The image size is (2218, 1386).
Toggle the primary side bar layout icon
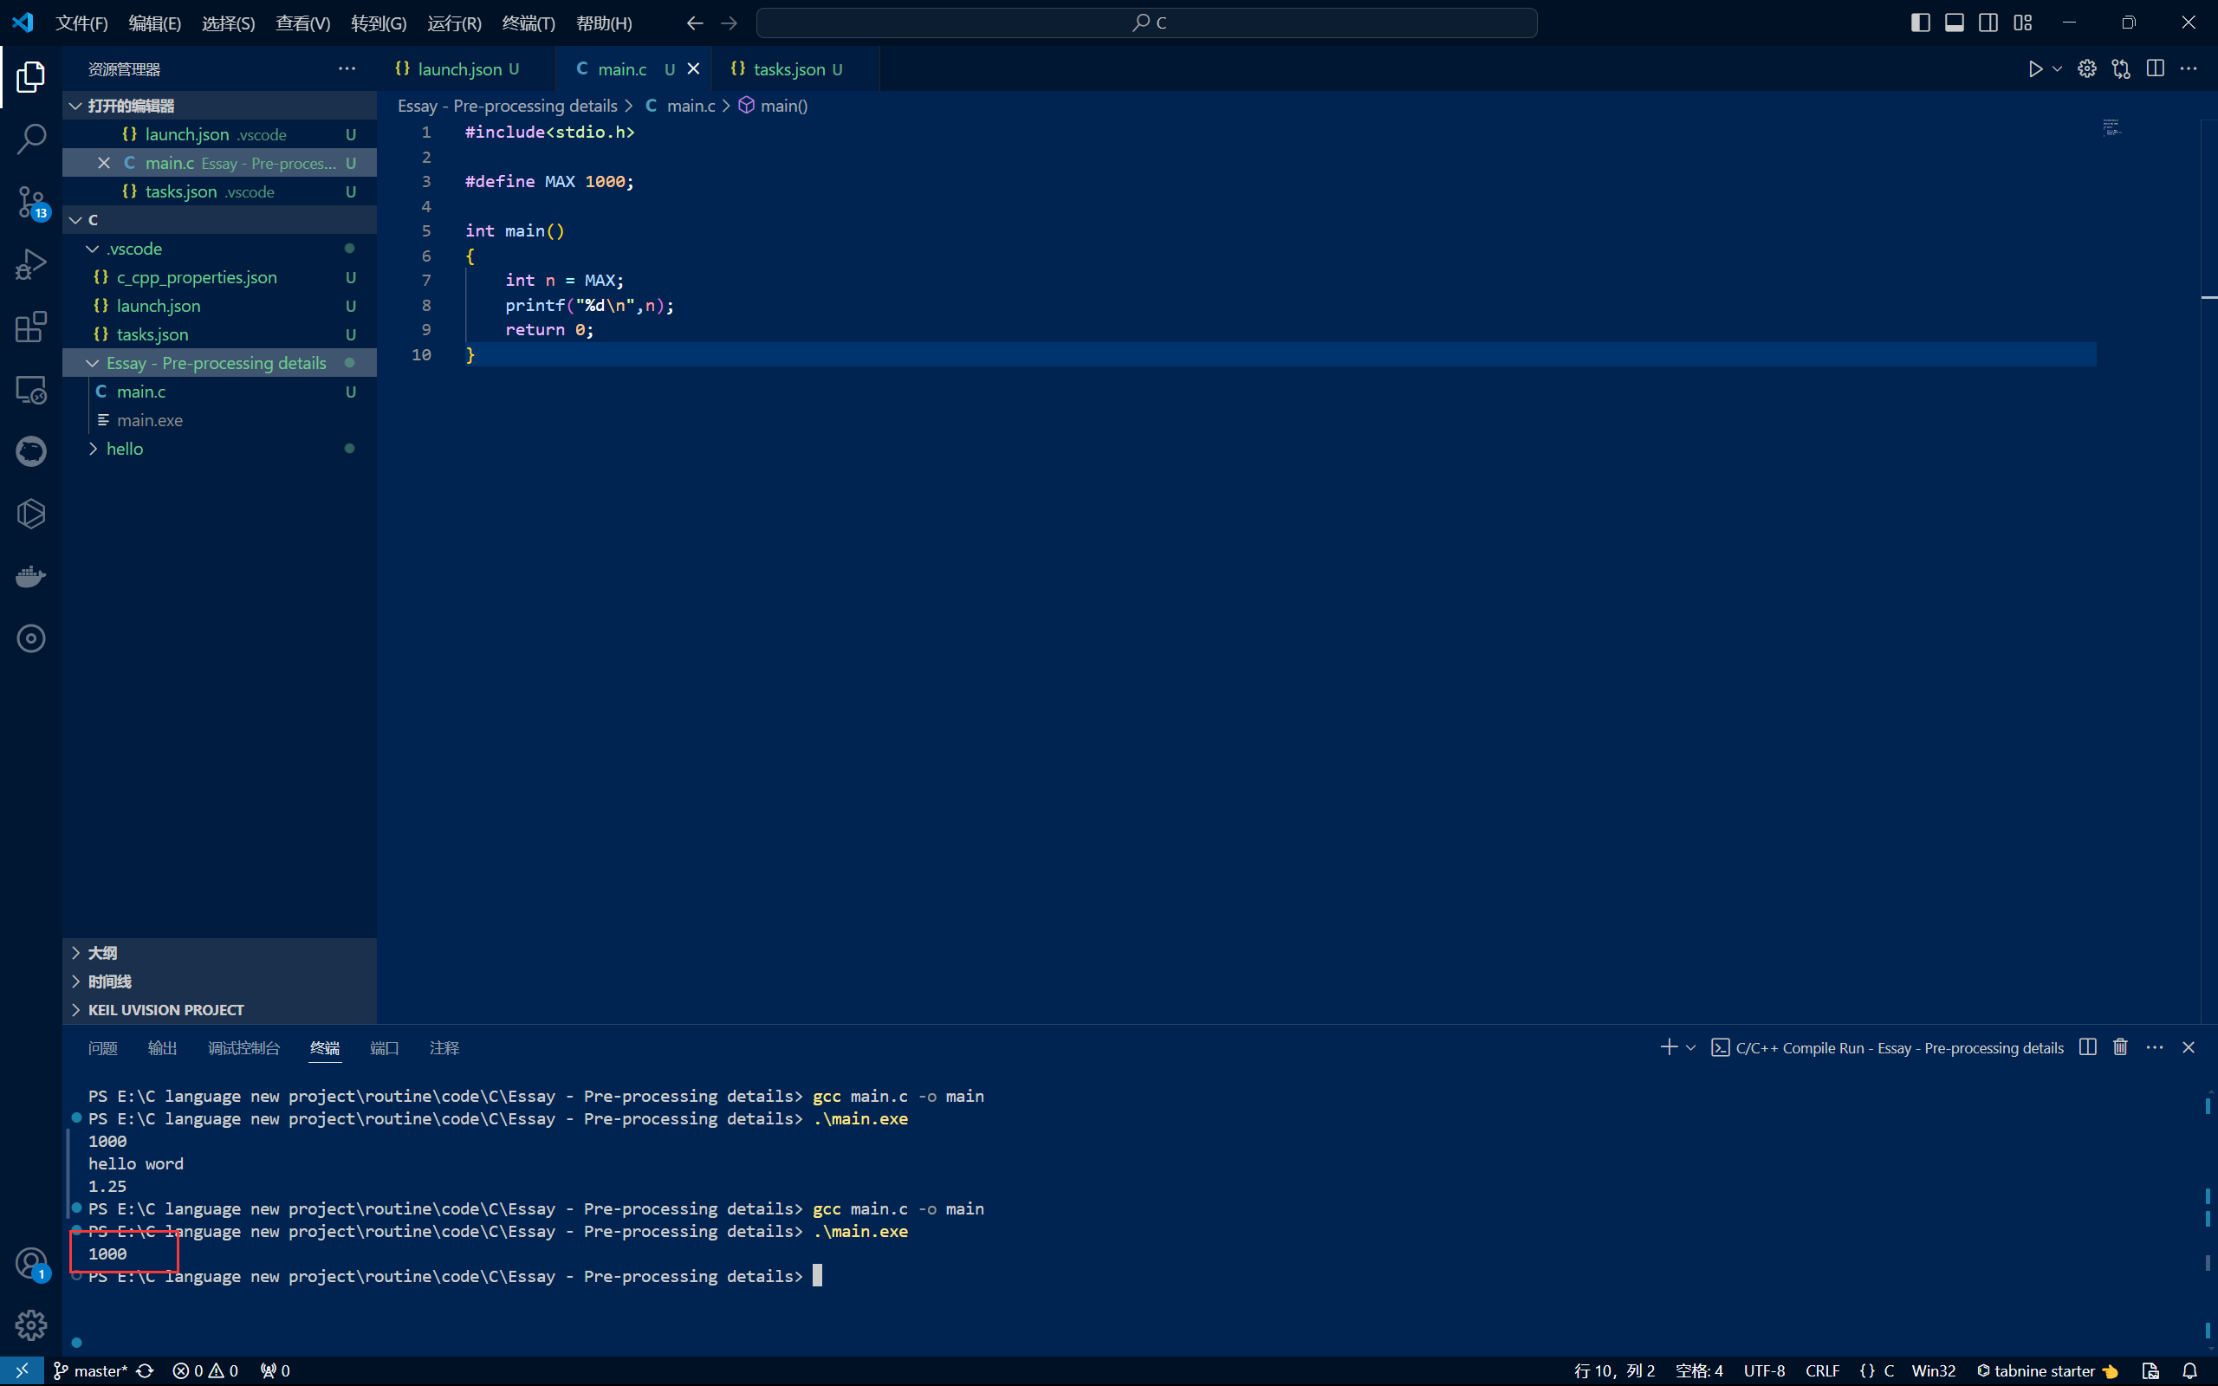coord(1920,23)
